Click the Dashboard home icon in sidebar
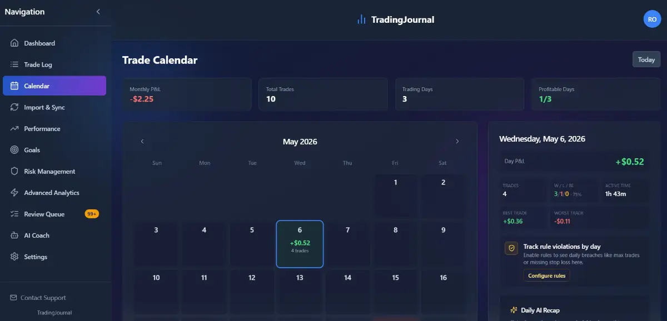The image size is (667, 321). (14, 43)
